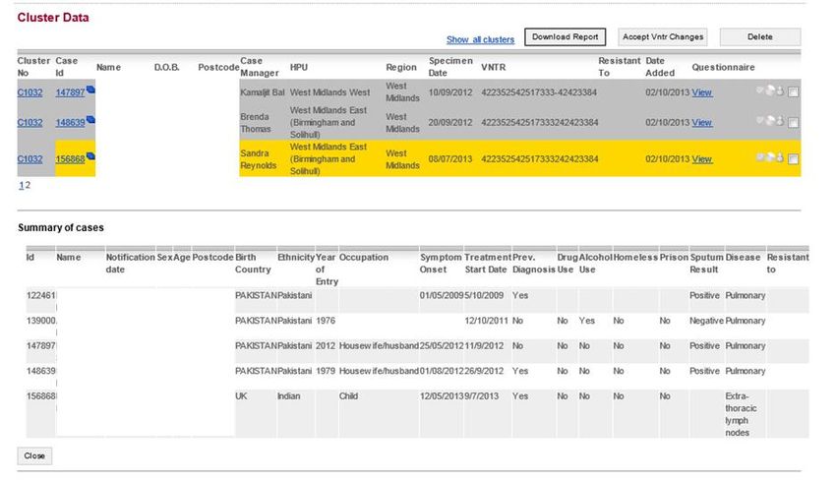Click the blue tag icon beside case 147897
This screenshot has height=483, width=836.
tap(90, 90)
